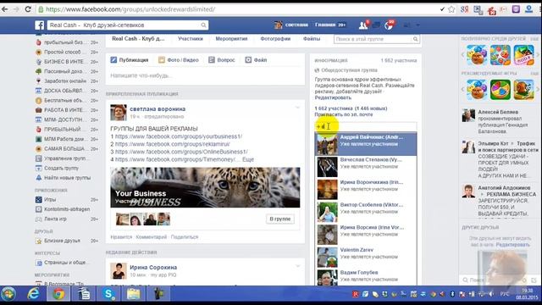542x305 pixels.
Task: Select Андрей Вайчюнас suggestion
Action: coord(366,144)
